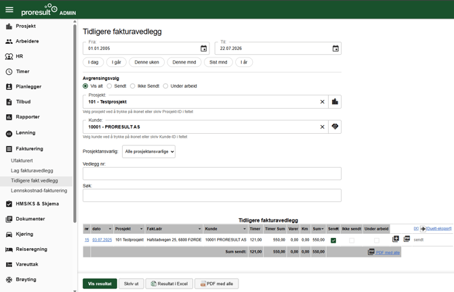The image size is (454, 292).
Task: Click the Søk input field
Action: click(212, 195)
